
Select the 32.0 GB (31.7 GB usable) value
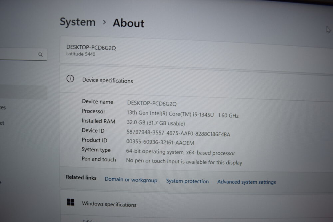[x=156, y=123]
